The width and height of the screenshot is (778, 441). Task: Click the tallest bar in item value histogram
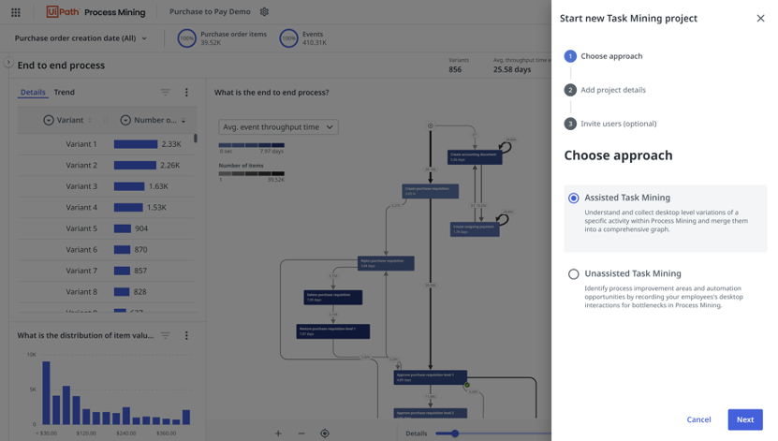(46, 393)
